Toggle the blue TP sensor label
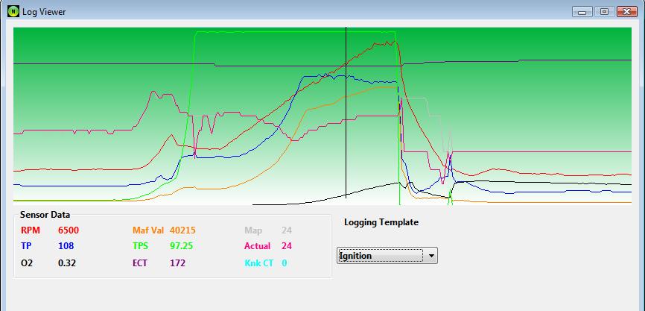The image size is (645, 311). click(26, 245)
